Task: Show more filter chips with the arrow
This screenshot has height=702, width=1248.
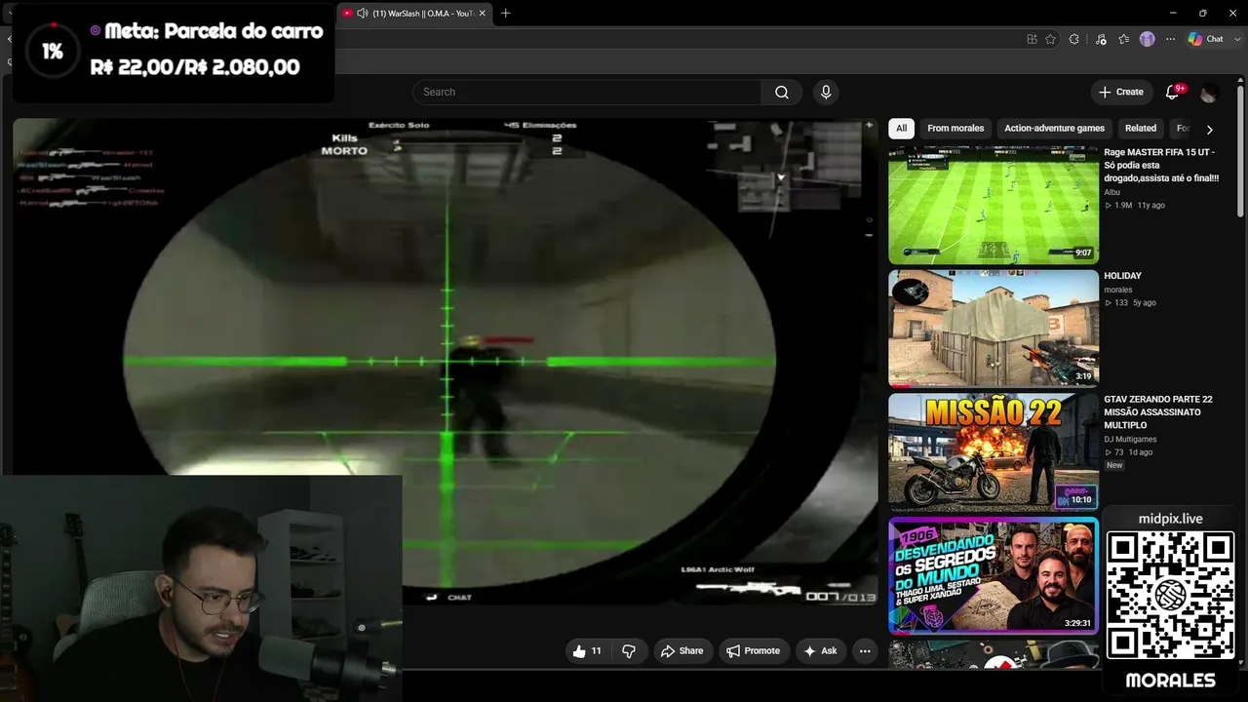Action: click(x=1209, y=129)
